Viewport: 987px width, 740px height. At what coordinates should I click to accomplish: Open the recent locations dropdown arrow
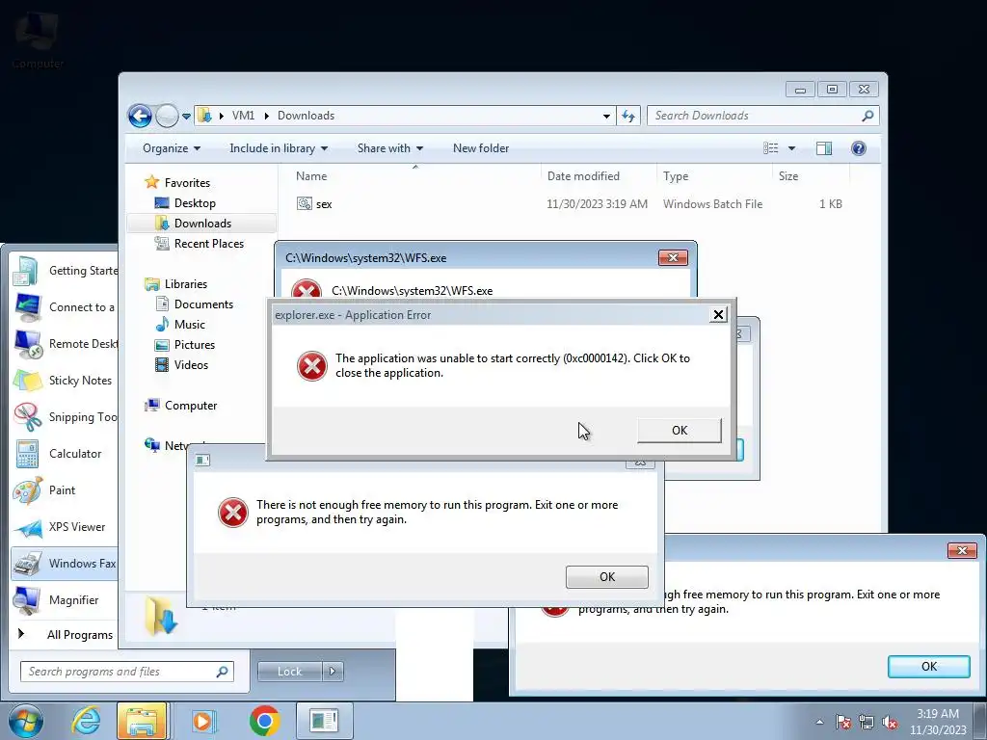pos(186,117)
